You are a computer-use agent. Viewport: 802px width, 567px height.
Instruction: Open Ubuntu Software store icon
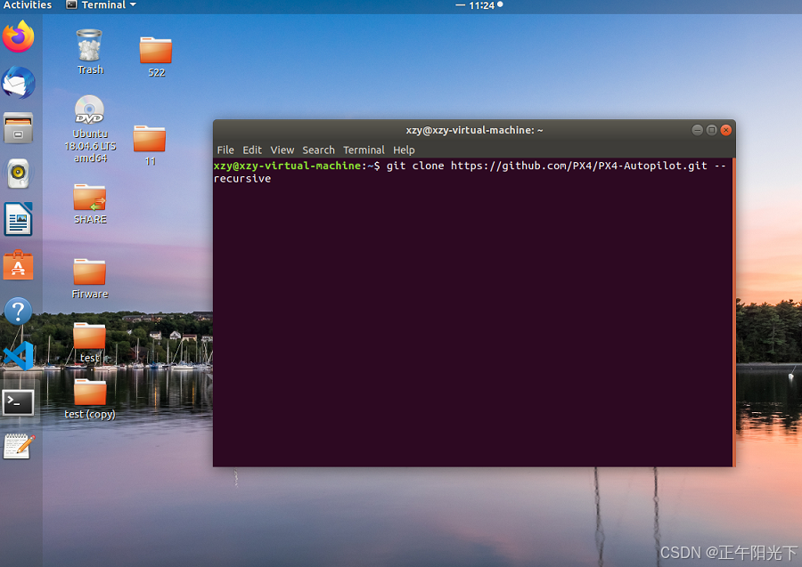19,265
